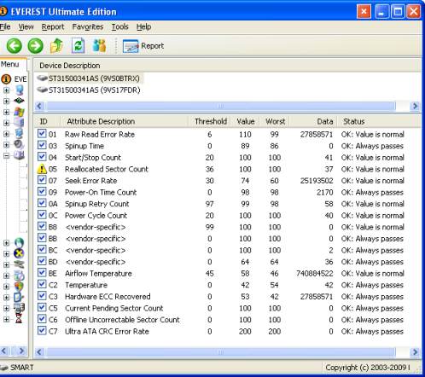This screenshot has height=377, width=425.
Task: Select the Storage icon in the tree
Action: (19, 155)
